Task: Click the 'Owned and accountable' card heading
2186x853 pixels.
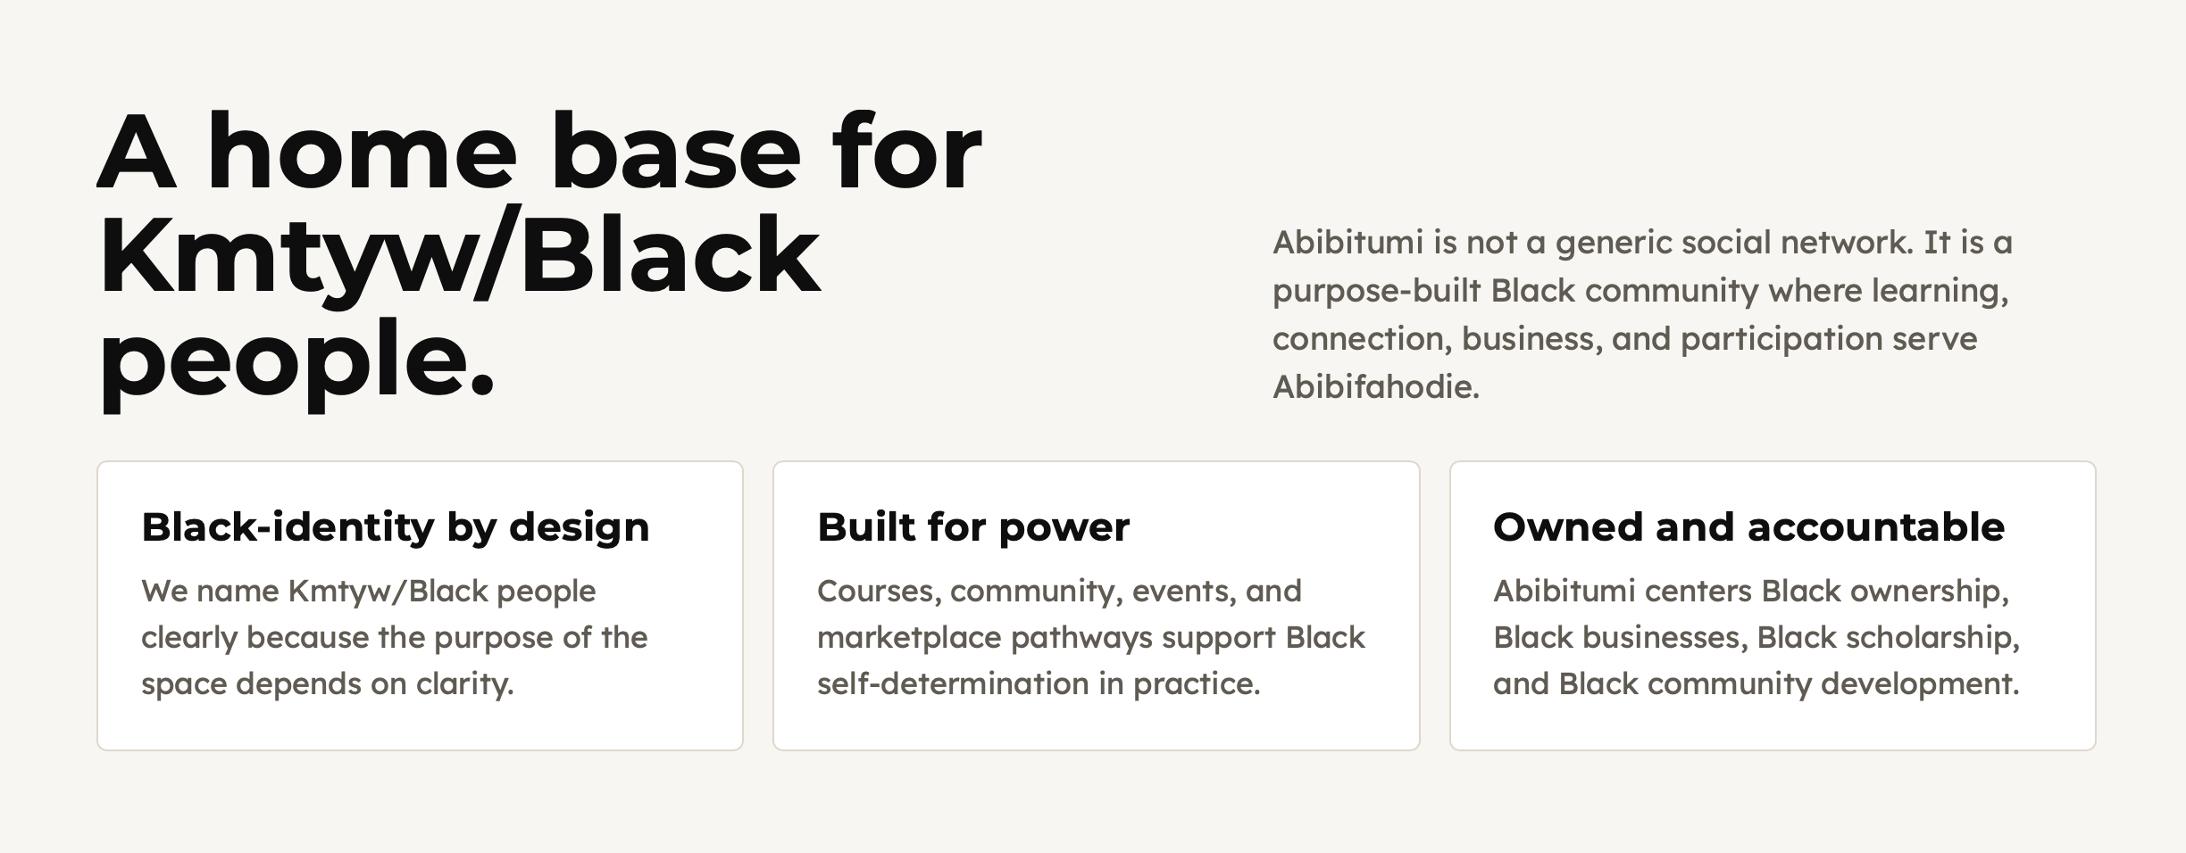Action: 1748,526
